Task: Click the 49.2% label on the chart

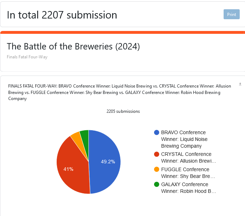Action: click(108, 162)
